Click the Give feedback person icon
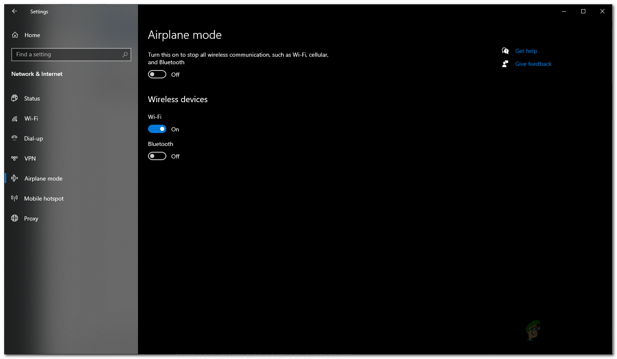The height and width of the screenshot is (359, 617). pyautogui.click(x=505, y=64)
